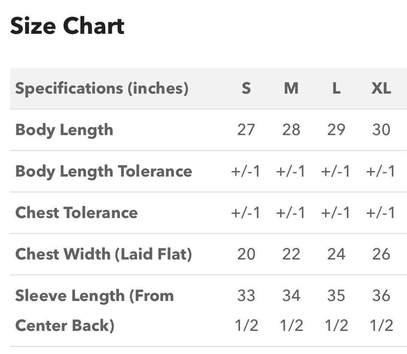Screen dimensions: 407x354
Task: Click the XL size column header
Action: point(381,88)
